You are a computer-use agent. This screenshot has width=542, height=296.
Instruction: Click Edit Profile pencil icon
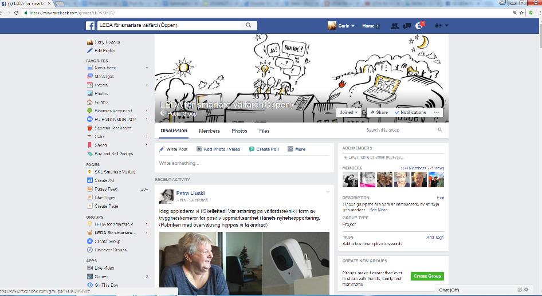pyautogui.click(x=90, y=50)
